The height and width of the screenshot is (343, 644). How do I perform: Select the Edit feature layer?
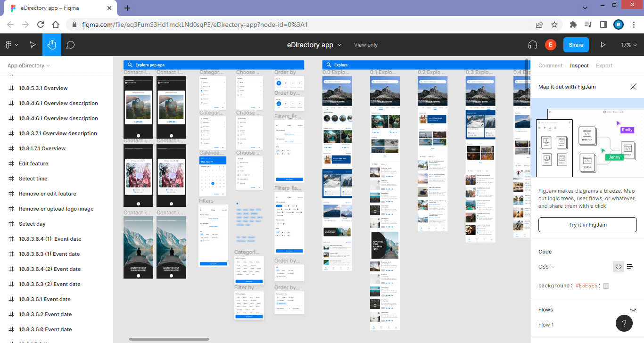(33, 163)
